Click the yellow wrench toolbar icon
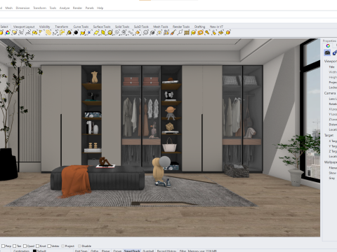 [x=207, y=32]
